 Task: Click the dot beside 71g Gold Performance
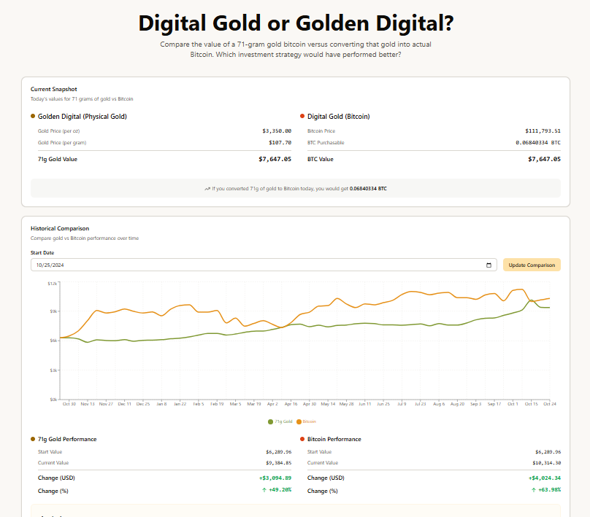[x=33, y=439]
